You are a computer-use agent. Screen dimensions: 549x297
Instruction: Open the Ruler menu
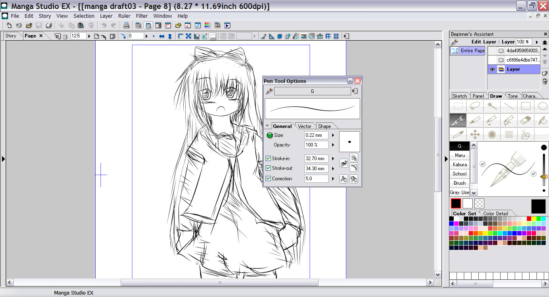point(124,16)
